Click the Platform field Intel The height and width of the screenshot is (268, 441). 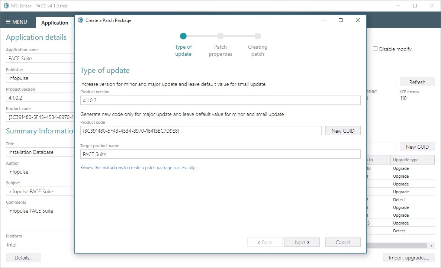40,244
